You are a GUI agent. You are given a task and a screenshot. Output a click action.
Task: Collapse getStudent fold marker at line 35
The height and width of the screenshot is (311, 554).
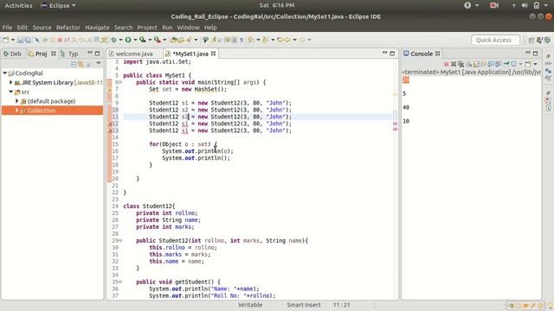(x=120, y=282)
